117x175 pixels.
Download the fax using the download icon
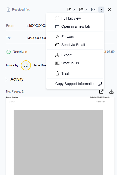pos(111,92)
